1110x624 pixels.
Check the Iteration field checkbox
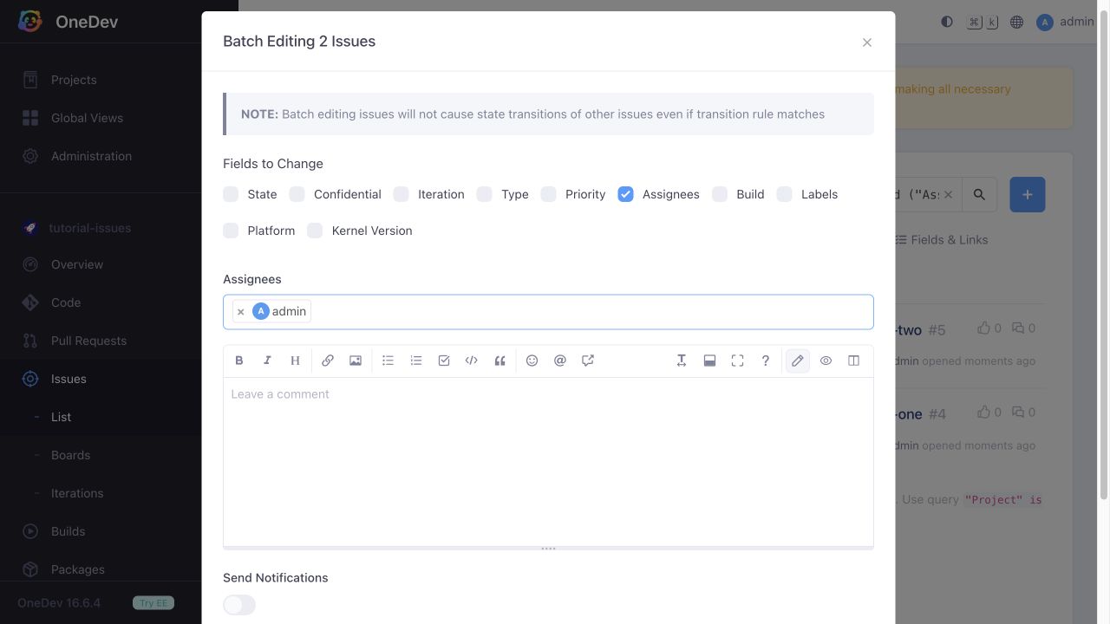(401, 194)
